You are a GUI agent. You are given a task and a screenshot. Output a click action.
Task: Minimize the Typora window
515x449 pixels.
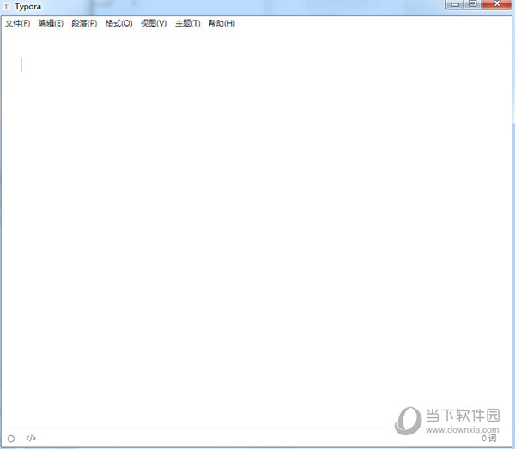pyautogui.click(x=455, y=4)
